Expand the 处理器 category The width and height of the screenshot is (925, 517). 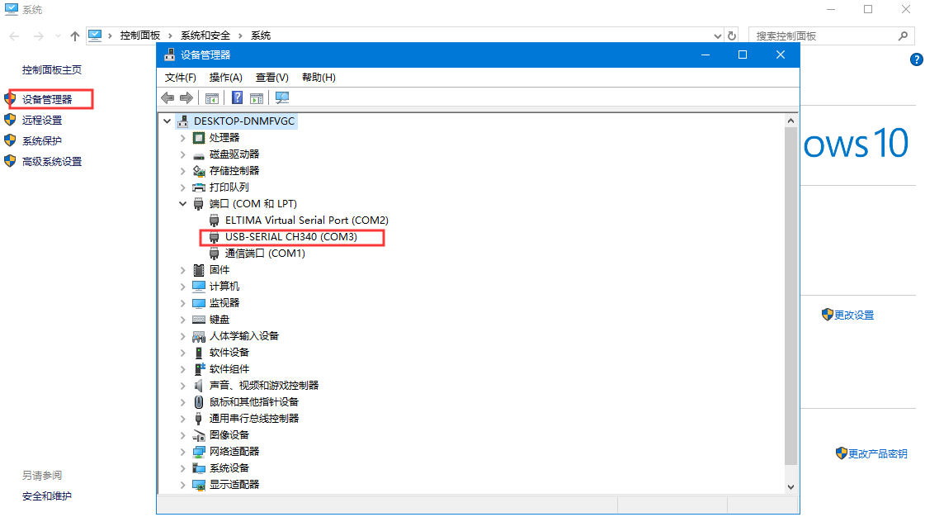click(x=183, y=138)
